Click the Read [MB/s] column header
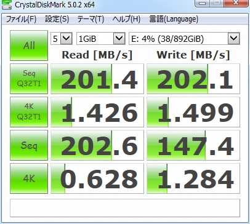The width and height of the screenshot is (250, 224). click(97, 55)
